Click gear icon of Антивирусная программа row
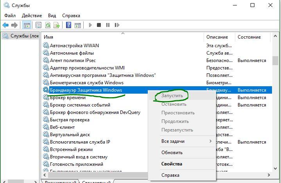 46,75
